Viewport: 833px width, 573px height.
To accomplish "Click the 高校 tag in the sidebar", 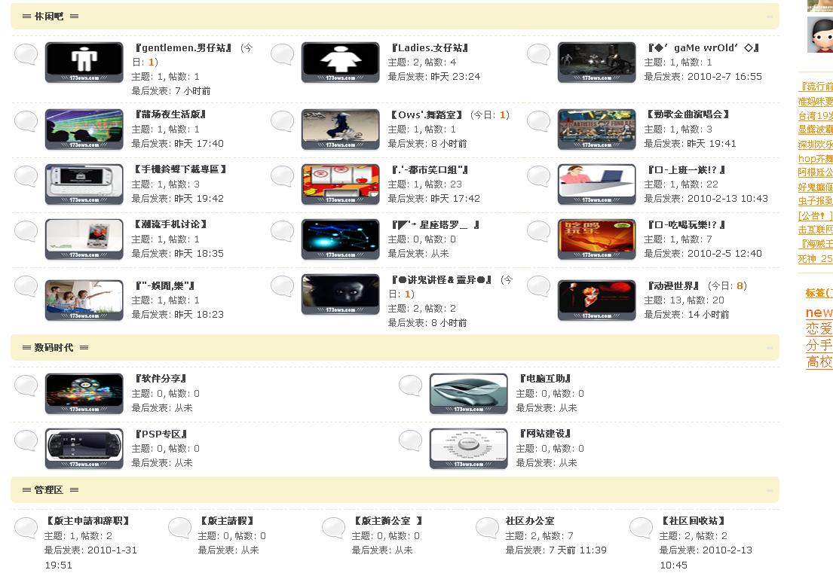I will [x=819, y=362].
